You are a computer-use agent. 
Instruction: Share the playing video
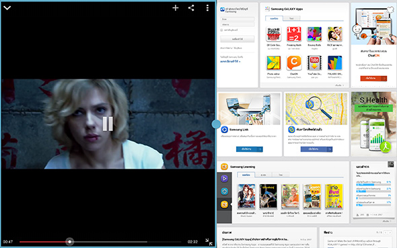tap(191, 8)
